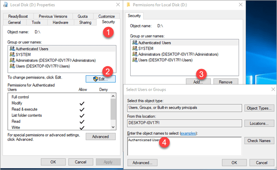This screenshot has height=170, width=277.
Task: Click the permissions list scroll up arrow
Action: point(113,96)
